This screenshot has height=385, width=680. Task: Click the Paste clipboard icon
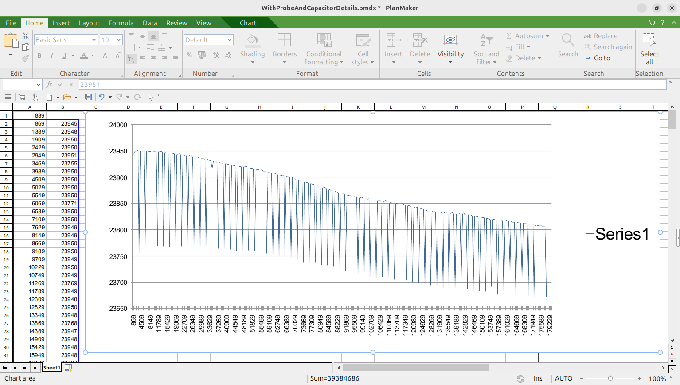click(11, 40)
